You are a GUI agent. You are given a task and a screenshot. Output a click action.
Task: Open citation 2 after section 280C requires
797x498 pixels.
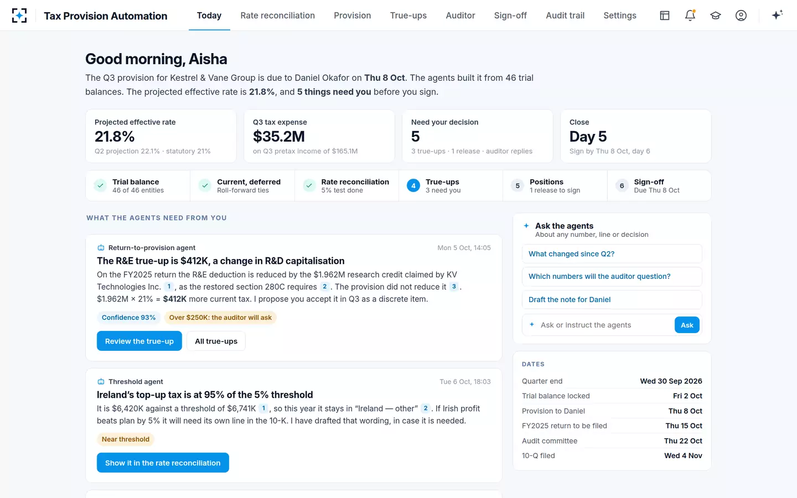click(325, 287)
